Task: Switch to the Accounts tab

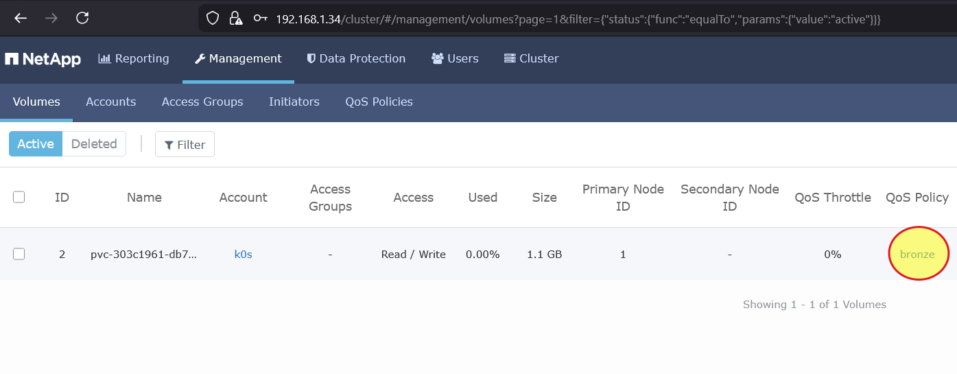Action: point(111,102)
